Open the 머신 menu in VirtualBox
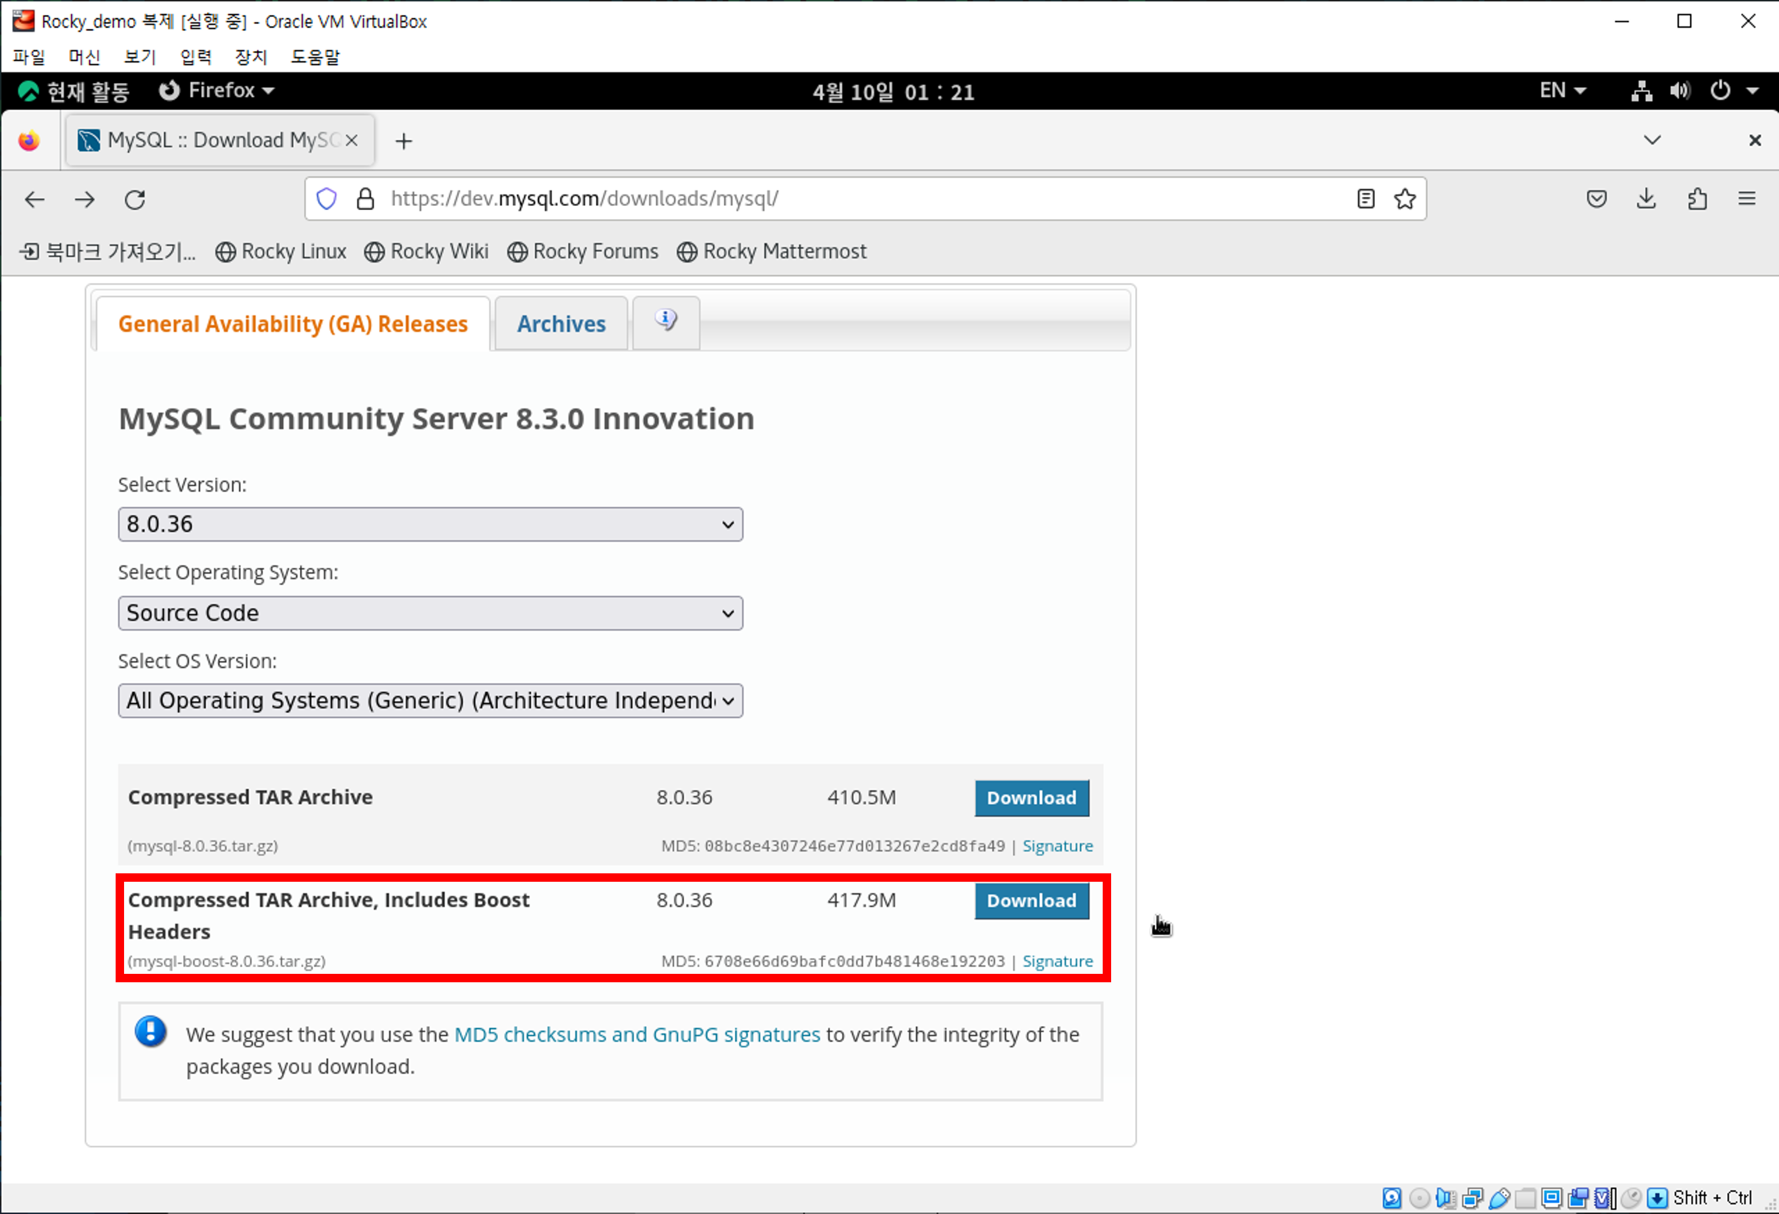The width and height of the screenshot is (1779, 1214). point(84,57)
